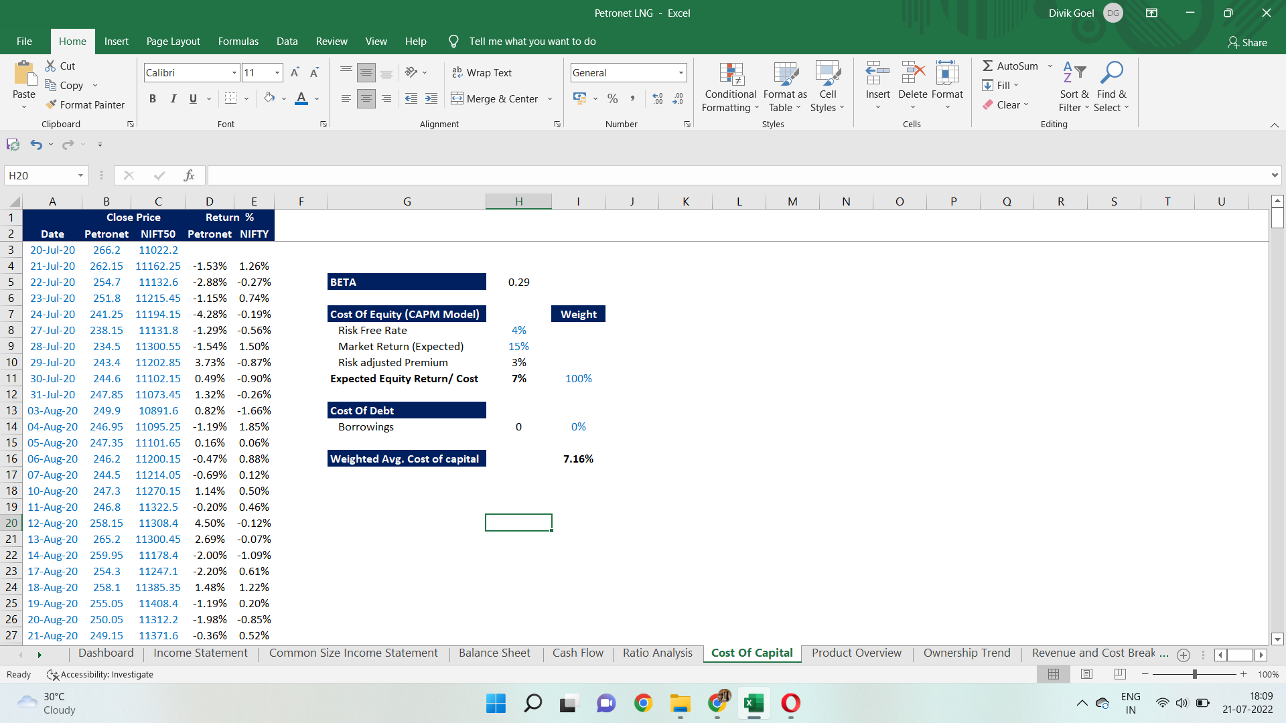Toggle Center horizontal alignment

(x=366, y=98)
